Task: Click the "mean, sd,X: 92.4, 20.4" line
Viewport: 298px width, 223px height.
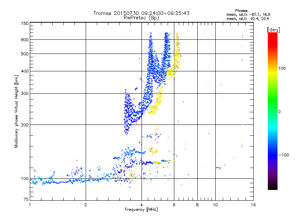Action: pos(248,19)
